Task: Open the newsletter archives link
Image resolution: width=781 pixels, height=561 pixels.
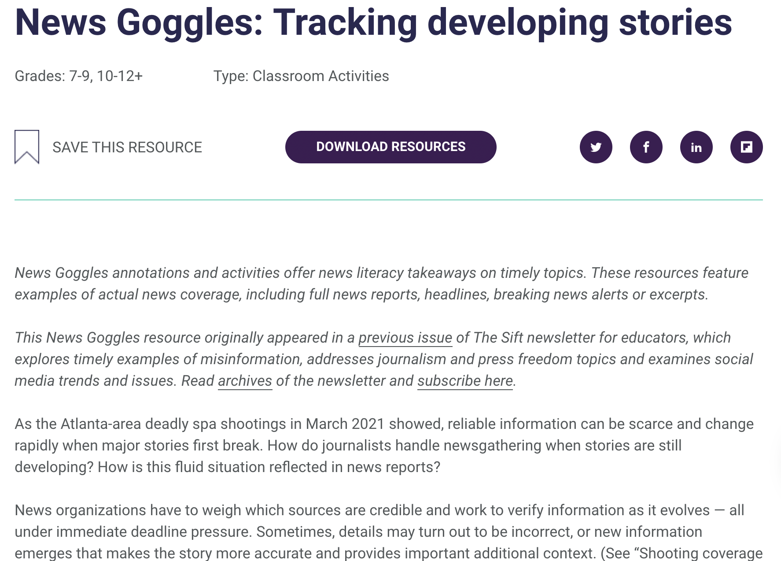Action: point(245,381)
